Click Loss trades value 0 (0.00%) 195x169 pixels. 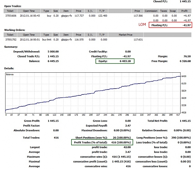[184, 142]
